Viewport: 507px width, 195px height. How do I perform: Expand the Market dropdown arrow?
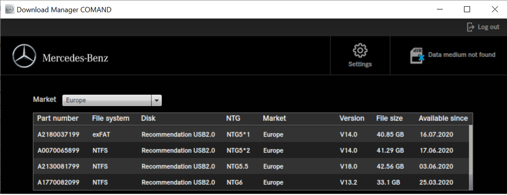tap(157, 101)
